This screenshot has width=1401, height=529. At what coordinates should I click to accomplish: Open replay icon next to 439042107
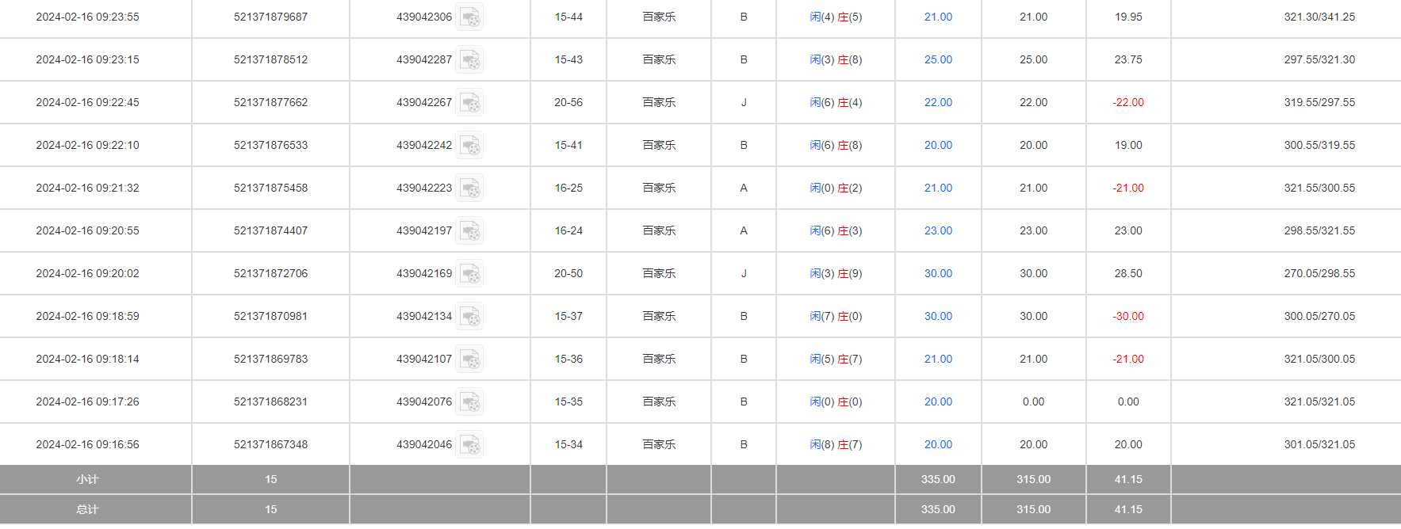469,359
